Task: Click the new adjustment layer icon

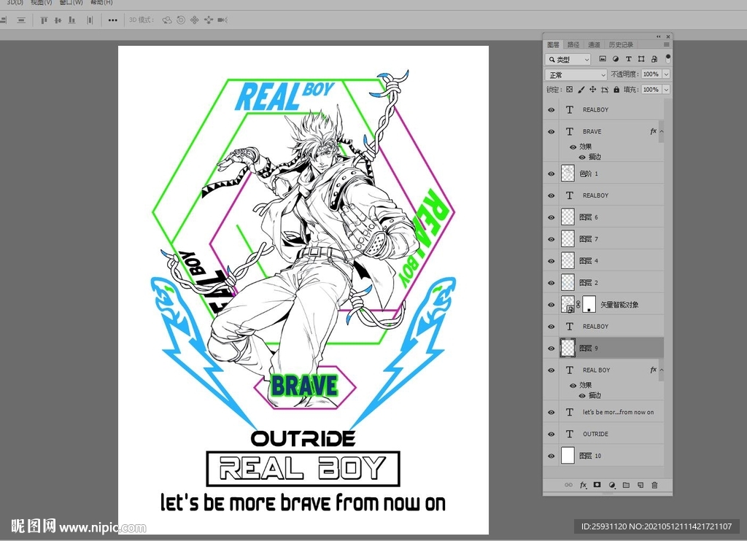Action: pos(612,485)
